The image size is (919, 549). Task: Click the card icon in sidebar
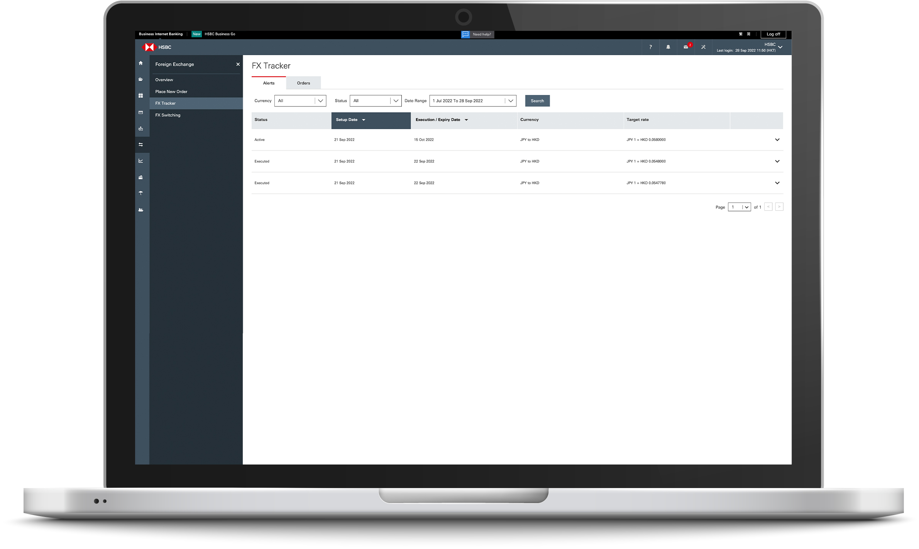click(141, 113)
